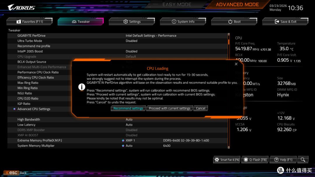Select the GIGABYTE PerfDrive row
Screen dimensions: 315x177
pyautogui.click(x=118, y=36)
